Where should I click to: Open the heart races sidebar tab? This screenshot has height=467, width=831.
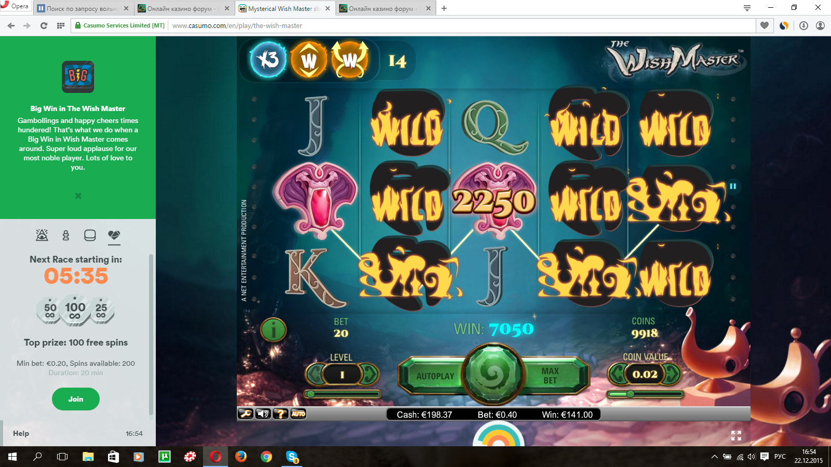pos(114,236)
